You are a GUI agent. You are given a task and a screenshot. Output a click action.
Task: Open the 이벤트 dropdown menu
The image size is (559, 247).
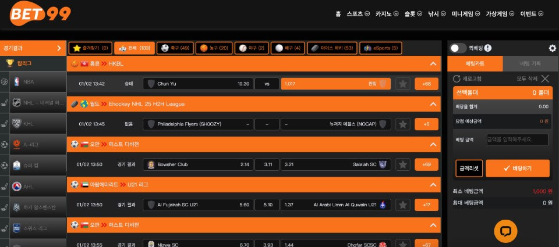click(x=532, y=14)
